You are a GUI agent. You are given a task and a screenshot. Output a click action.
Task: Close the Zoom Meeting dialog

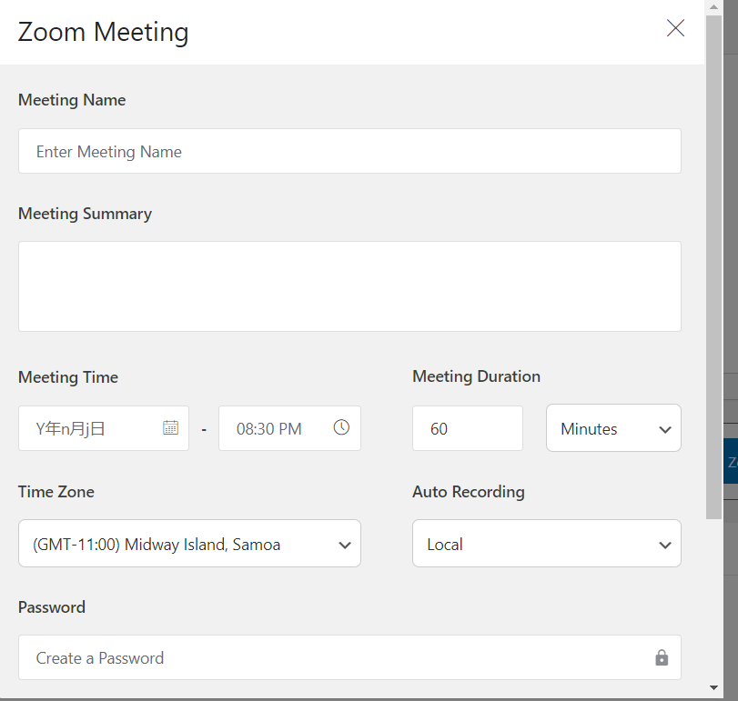tap(675, 28)
